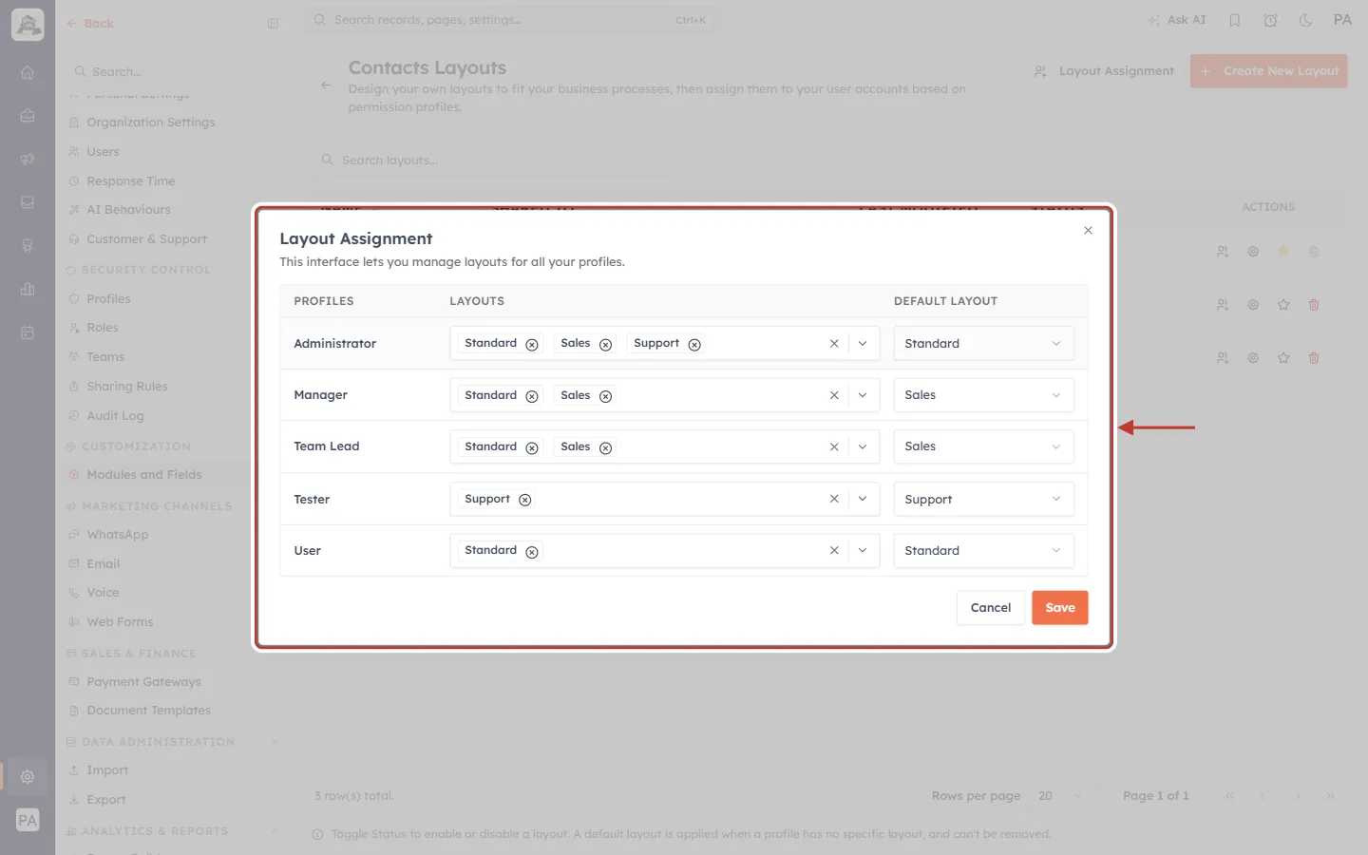Close the Layout Assignment dialog
Image resolution: width=1368 pixels, height=855 pixels.
click(1088, 231)
